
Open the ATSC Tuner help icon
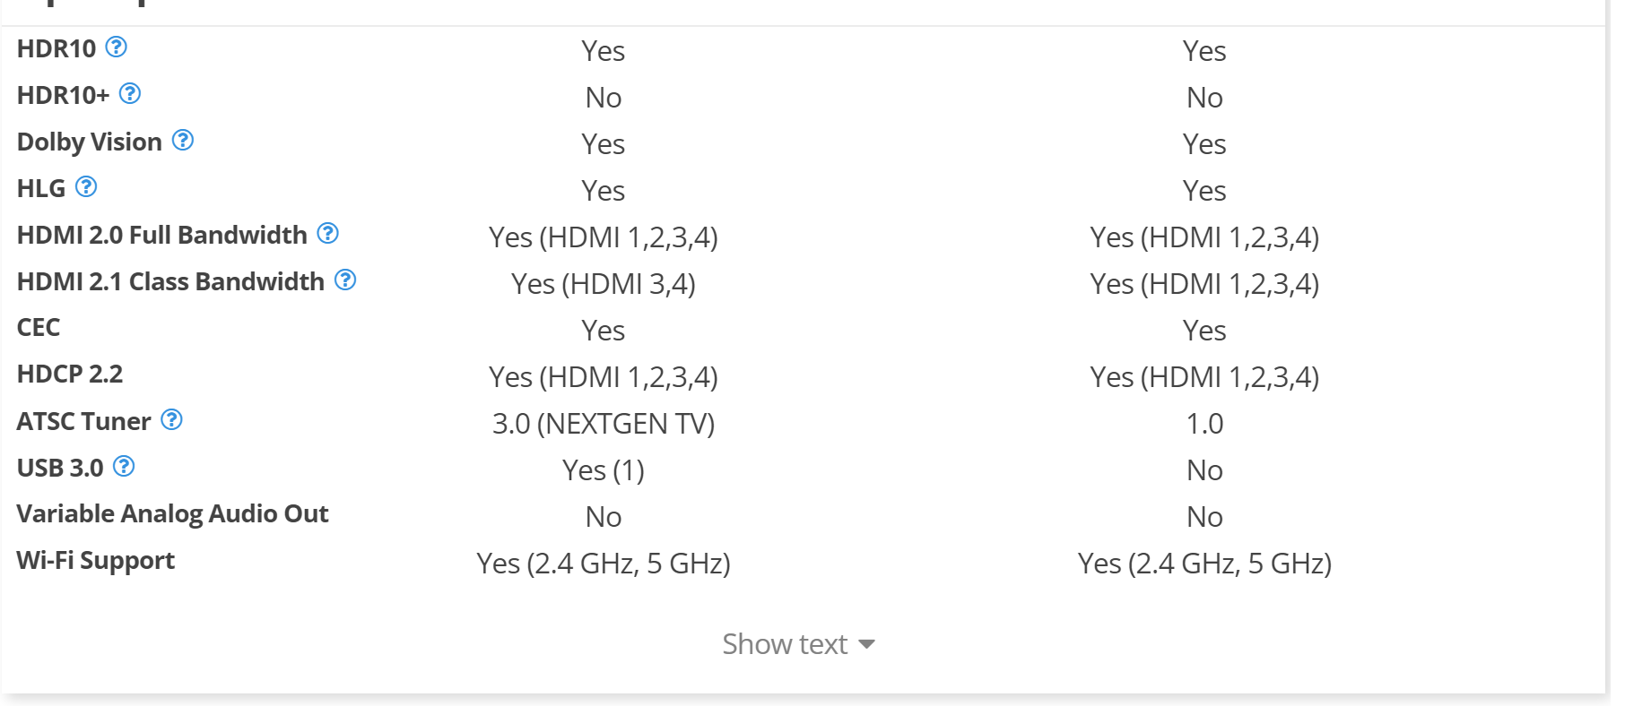pyautogui.click(x=171, y=420)
